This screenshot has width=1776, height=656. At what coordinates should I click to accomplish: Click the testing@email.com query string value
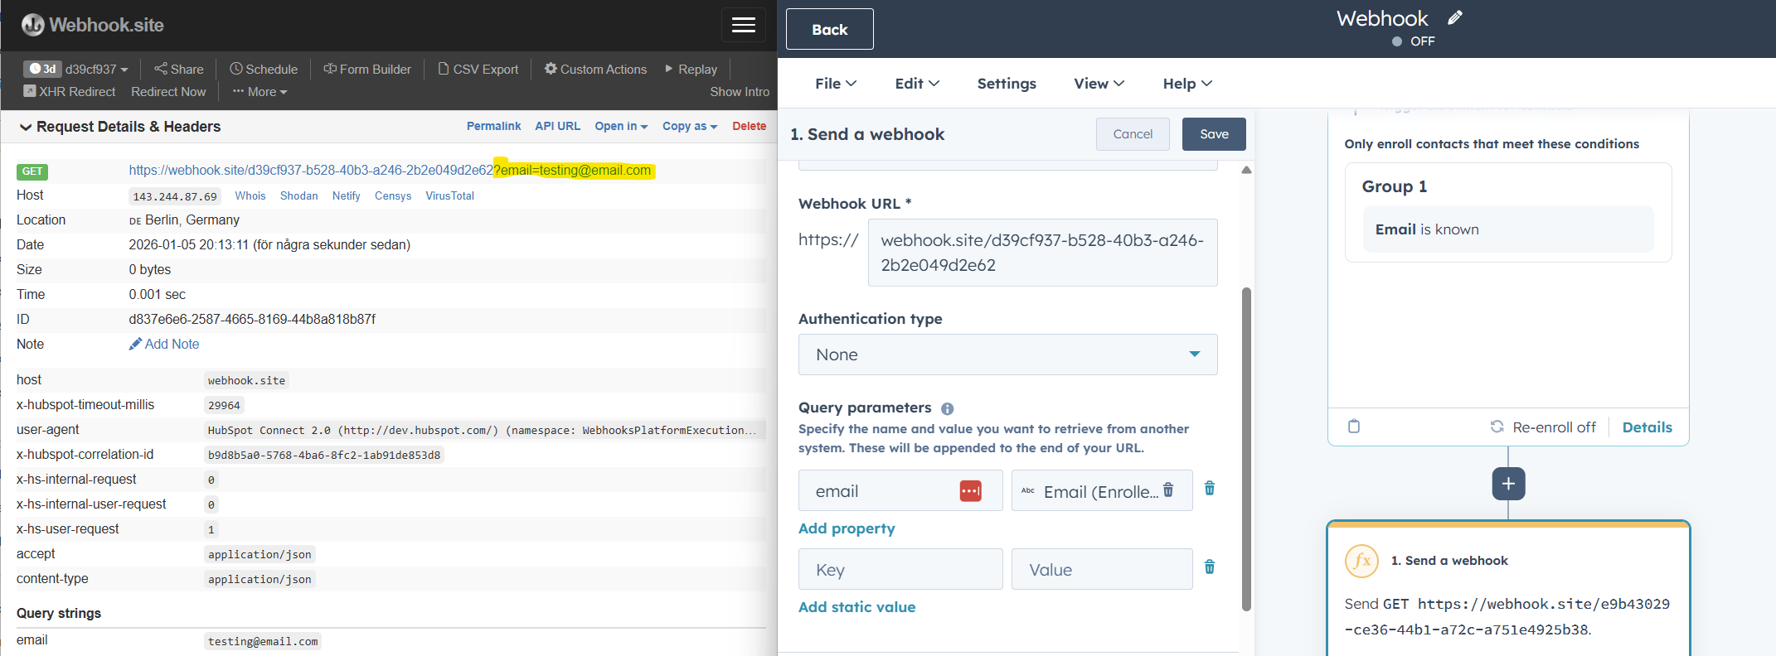pyautogui.click(x=262, y=641)
